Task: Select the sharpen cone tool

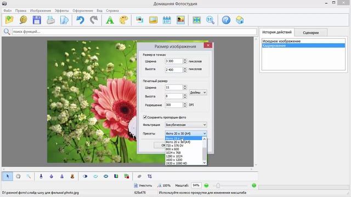Action: pos(62,176)
